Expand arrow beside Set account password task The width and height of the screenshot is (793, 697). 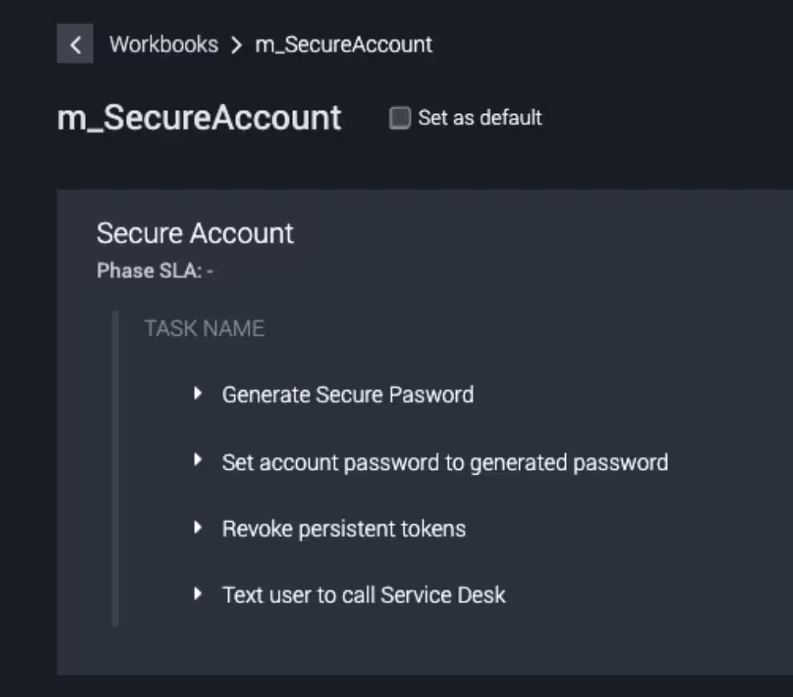197,461
